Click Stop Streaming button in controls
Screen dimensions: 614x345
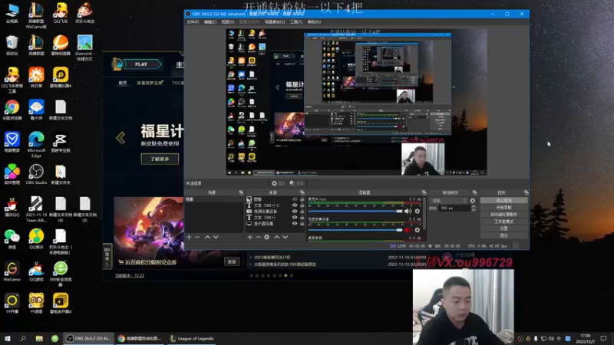503,200
